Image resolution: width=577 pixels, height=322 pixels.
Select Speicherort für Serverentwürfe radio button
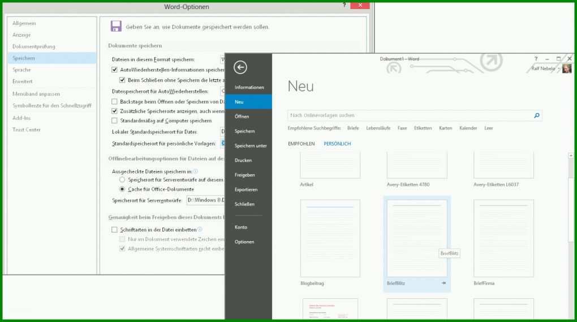click(x=122, y=179)
